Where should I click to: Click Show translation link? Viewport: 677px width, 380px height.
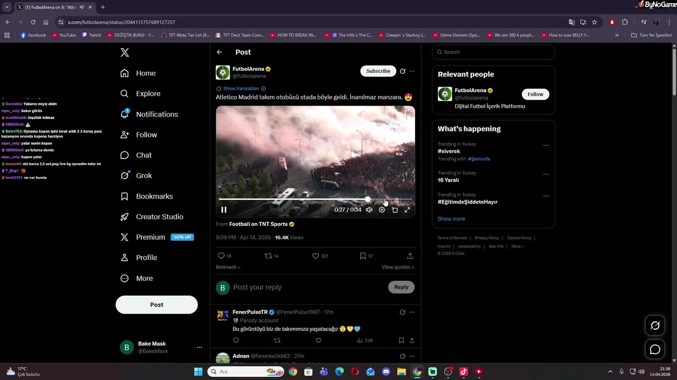click(x=241, y=89)
